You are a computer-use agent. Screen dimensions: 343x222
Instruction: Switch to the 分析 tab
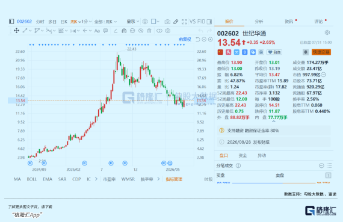[x=259, y=22]
